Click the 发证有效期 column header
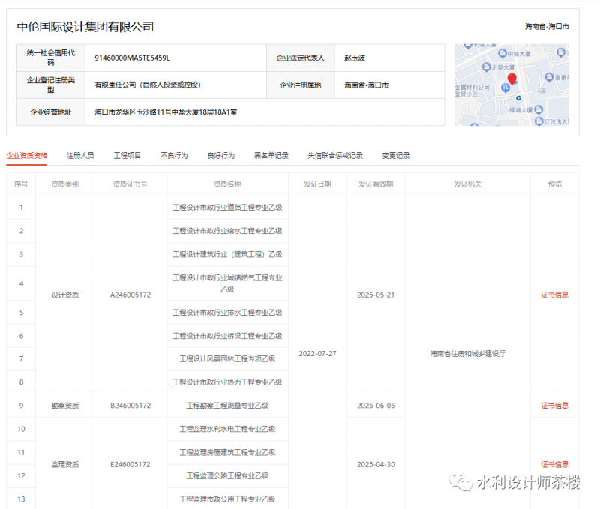This screenshot has width=600, height=509. pos(376,184)
